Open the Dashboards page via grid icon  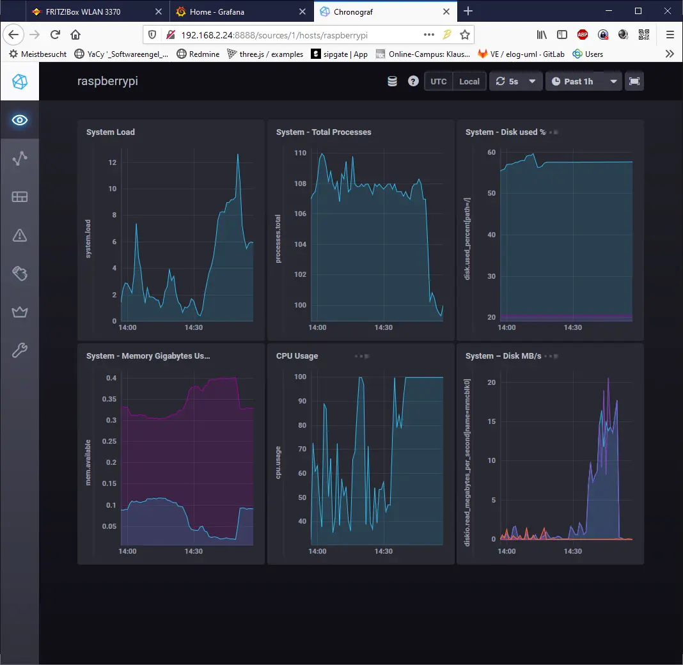tap(19, 197)
